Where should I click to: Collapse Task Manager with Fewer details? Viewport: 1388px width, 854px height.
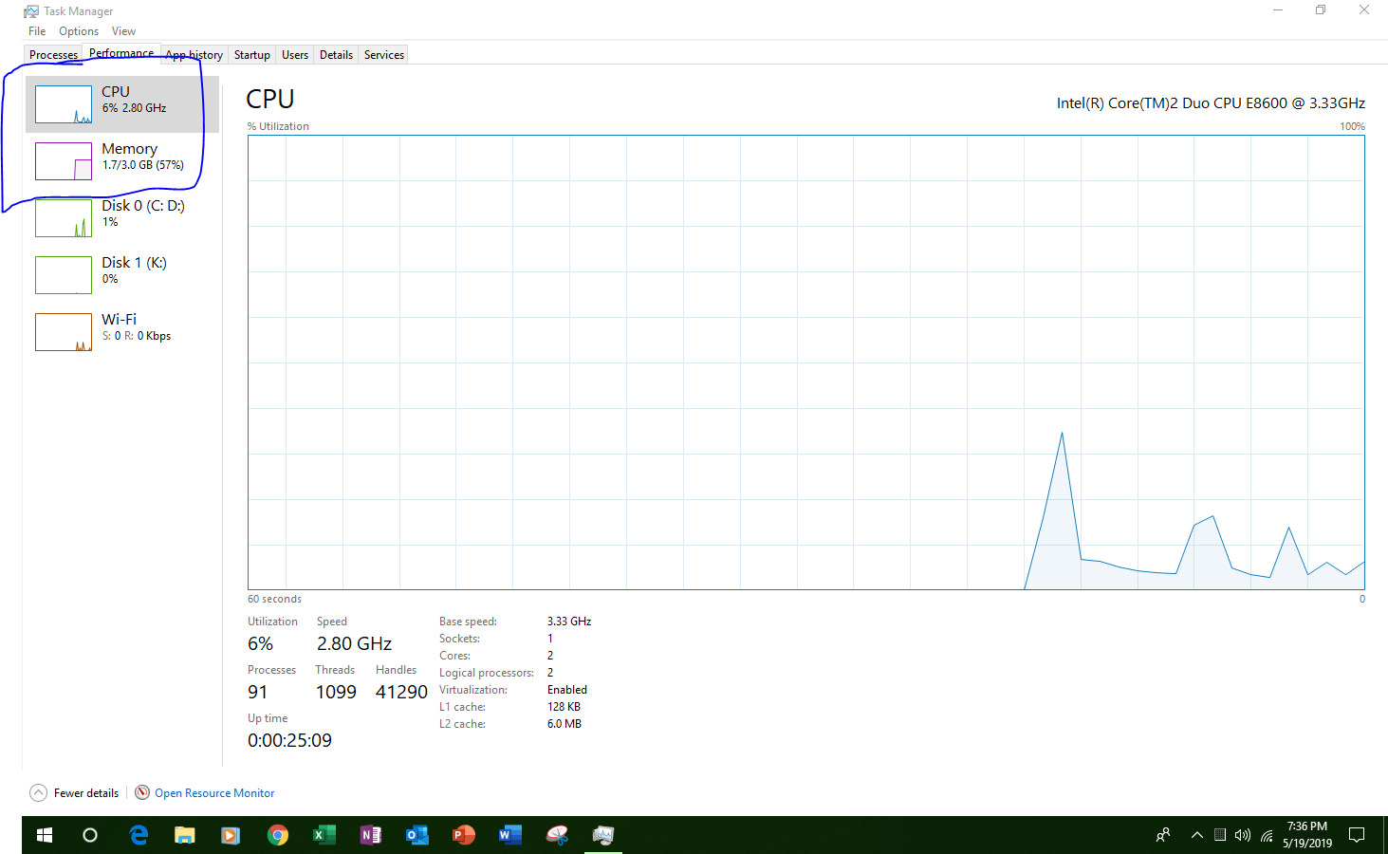coord(75,793)
